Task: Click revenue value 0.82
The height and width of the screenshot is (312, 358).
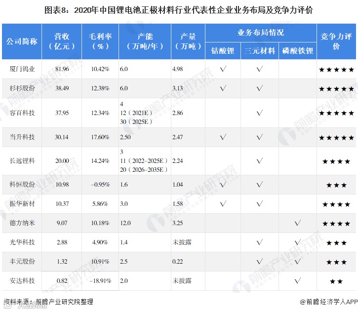Action: (62, 280)
